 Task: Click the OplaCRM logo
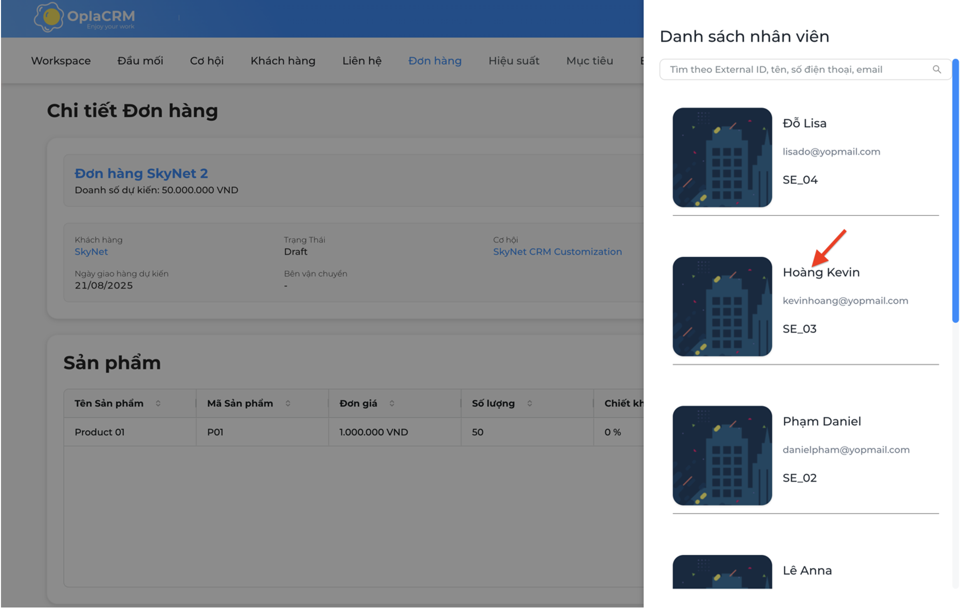84,18
